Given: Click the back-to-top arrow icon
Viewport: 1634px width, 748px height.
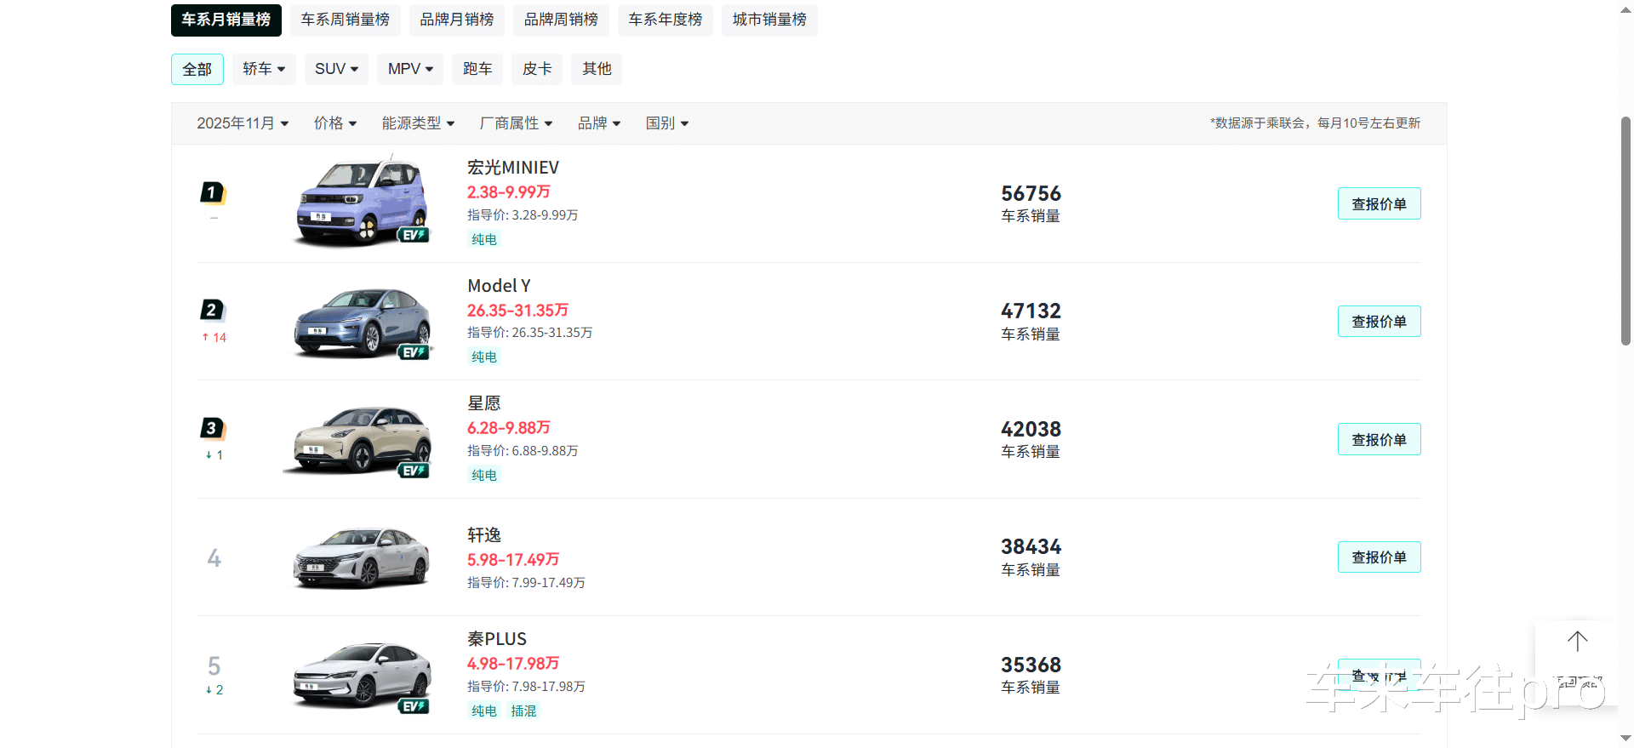Looking at the screenshot, I should point(1577,642).
